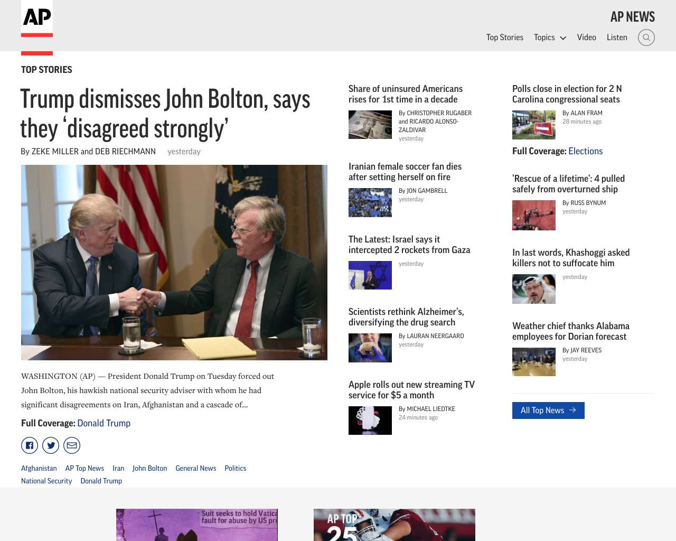Open the search magnifier icon
The height and width of the screenshot is (541, 676).
(646, 38)
